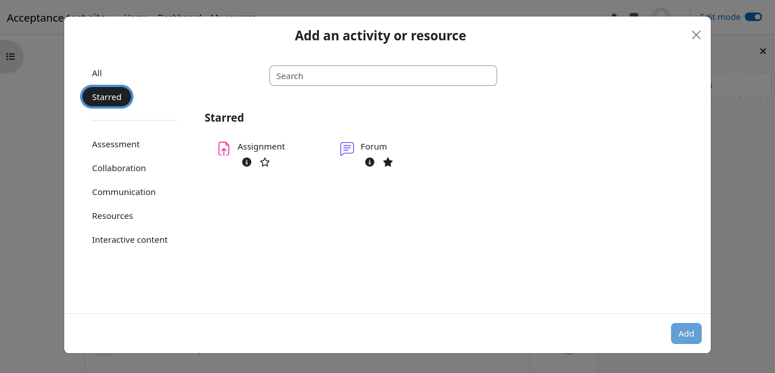The height and width of the screenshot is (373, 775).
Task: Select the Interactive content category
Action: point(130,240)
